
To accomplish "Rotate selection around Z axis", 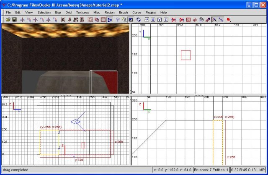I will (x=55, y=20).
